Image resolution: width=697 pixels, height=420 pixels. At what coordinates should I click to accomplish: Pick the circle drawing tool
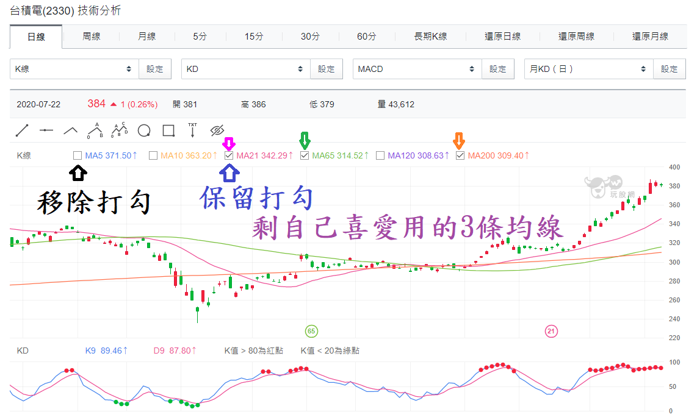[x=143, y=130]
